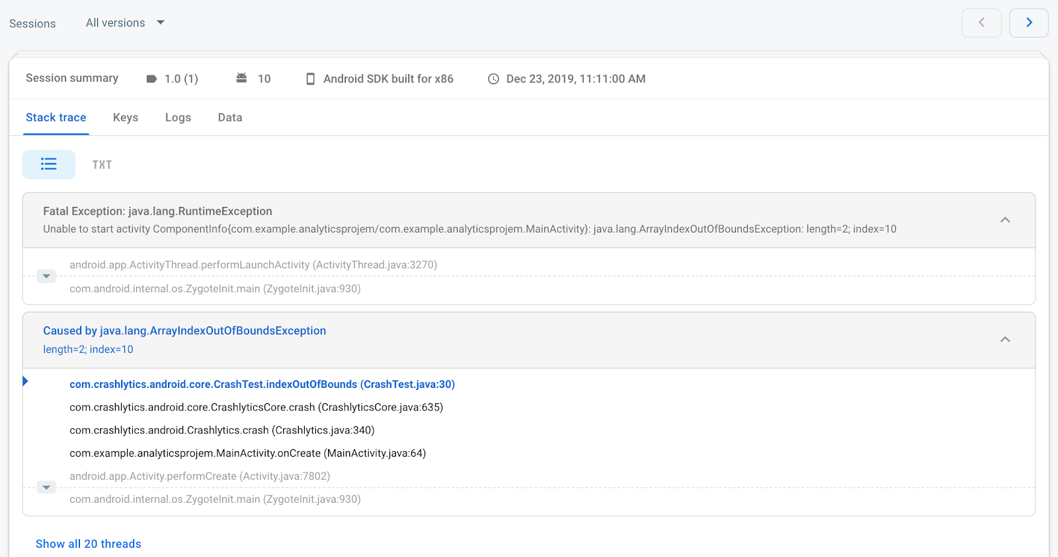Viewport: 1058px width, 557px height.
Task: Click the clock timestamp icon
Action: tap(493, 79)
